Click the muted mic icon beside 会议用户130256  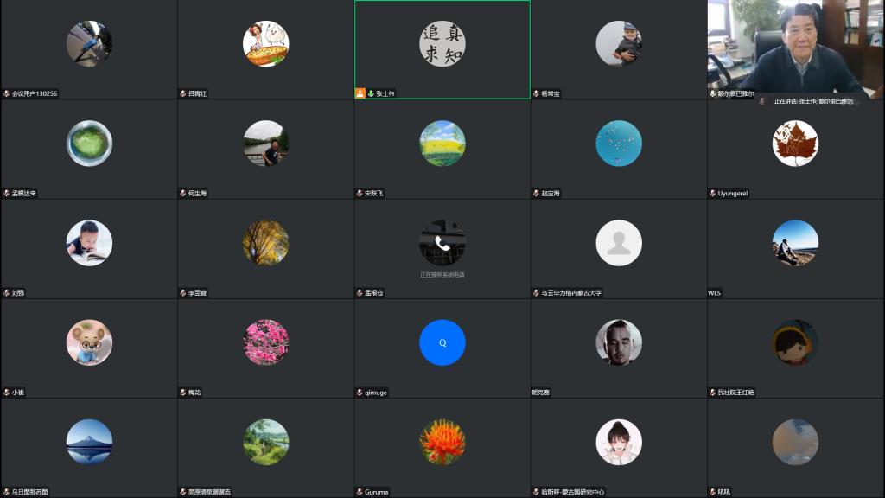7,93
